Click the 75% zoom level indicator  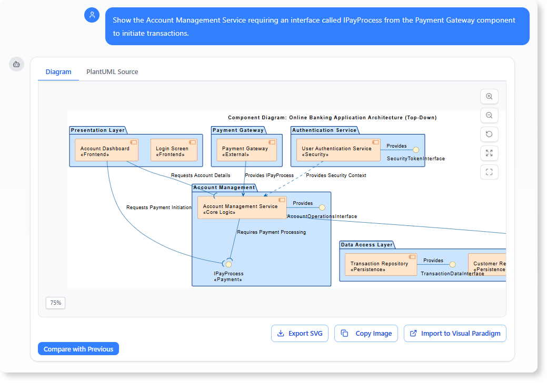click(55, 303)
